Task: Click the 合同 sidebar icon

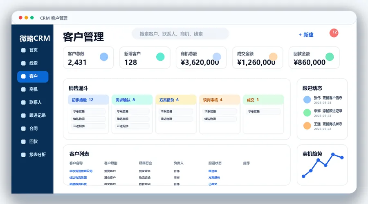Action: (23, 129)
